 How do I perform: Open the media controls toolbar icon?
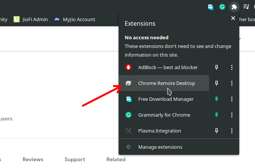point(246,7)
